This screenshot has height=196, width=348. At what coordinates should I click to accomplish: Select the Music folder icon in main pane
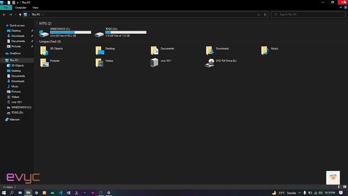click(x=265, y=51)
